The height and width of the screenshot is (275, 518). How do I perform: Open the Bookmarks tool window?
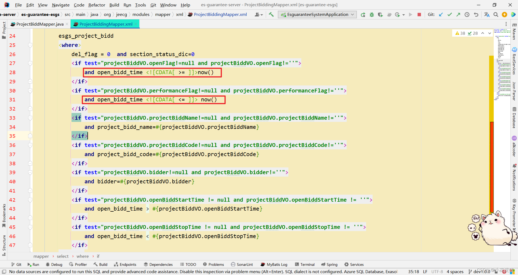pos(4,215)
